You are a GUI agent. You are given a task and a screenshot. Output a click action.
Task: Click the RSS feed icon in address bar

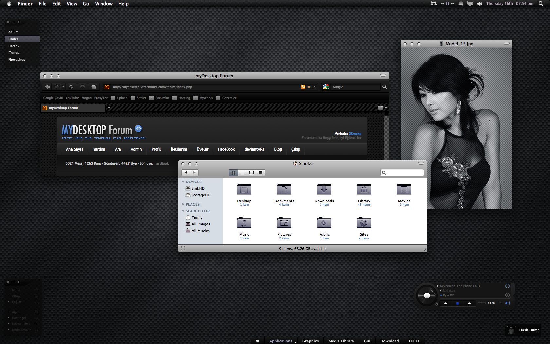(x=303, y=87)
